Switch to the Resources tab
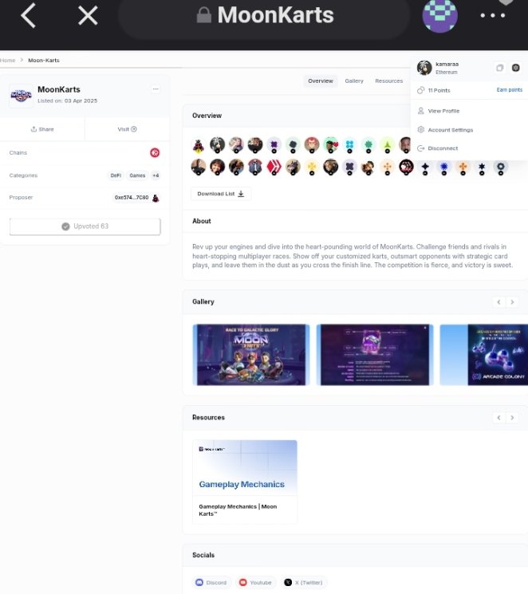This screenshot has width=528, height=594. coord(389,81)
